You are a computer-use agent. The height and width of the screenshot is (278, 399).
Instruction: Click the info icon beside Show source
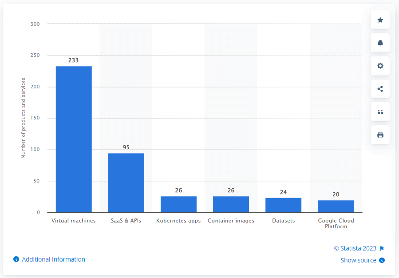(x=382, y=260)
